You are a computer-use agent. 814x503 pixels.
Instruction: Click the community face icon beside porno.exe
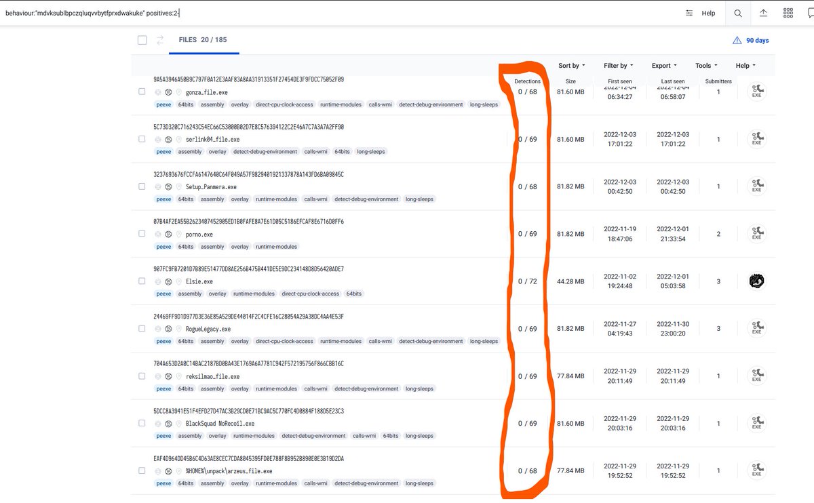168,234
